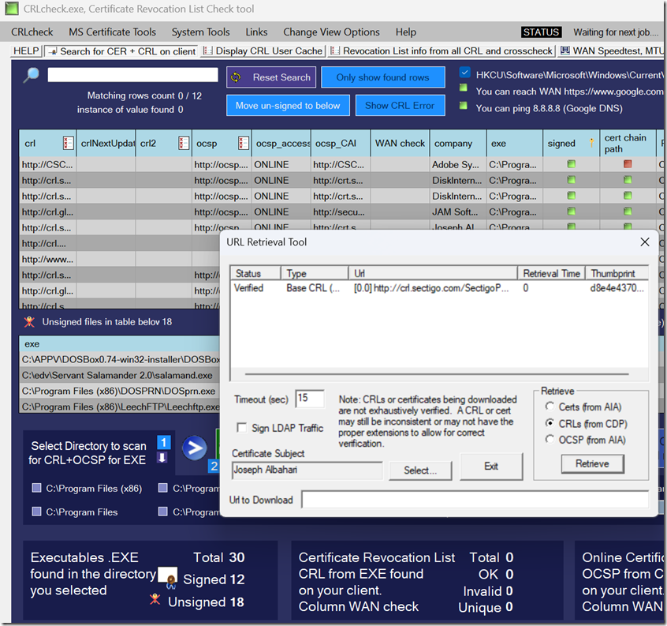Click the unsigned files warning icon
667x626 pixels.
pyautogui.click(x=29, y=321)
